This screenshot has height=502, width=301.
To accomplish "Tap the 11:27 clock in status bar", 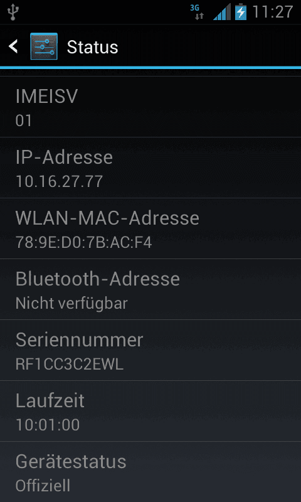I will pyautogui.click(x=273, y=12).
